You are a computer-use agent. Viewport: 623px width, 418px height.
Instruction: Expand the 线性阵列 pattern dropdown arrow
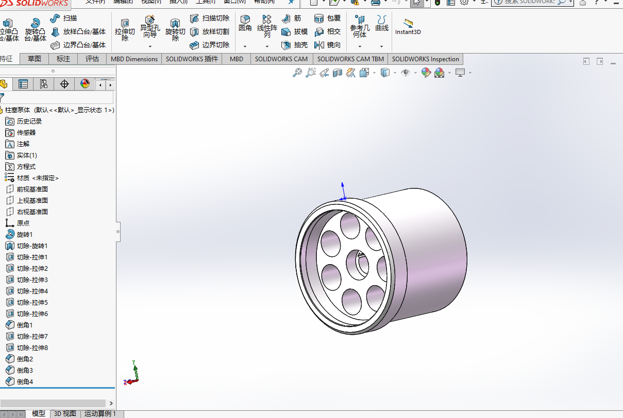coord(267,46)
